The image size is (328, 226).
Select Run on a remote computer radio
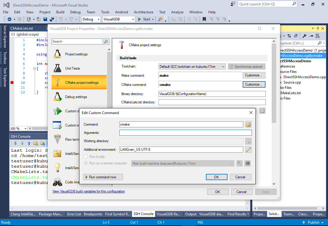pos(86,163)
